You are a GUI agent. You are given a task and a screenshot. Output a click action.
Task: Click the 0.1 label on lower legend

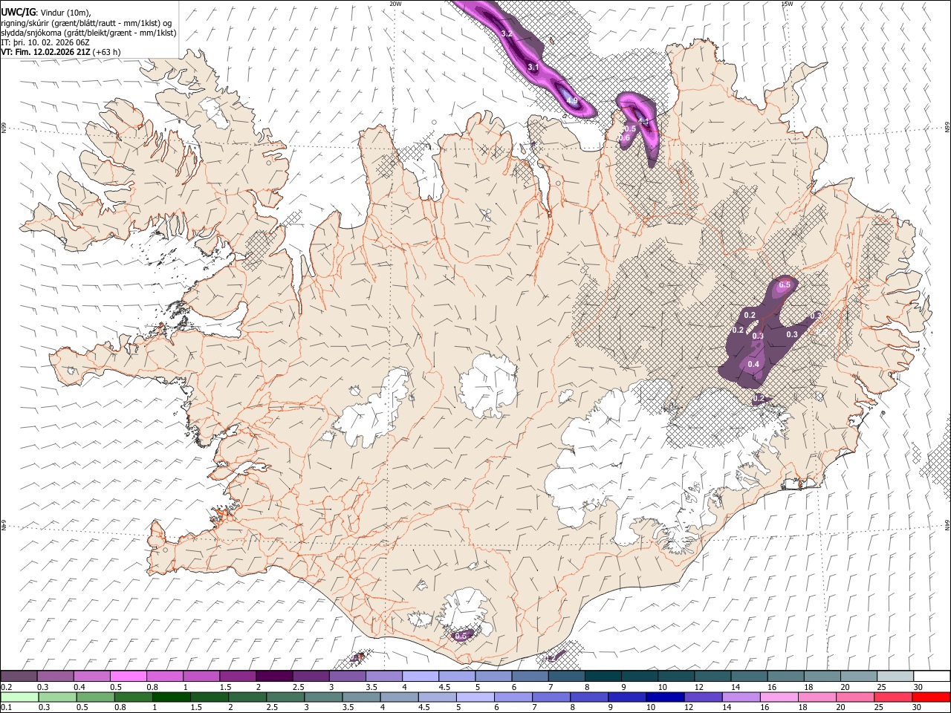pyautogui.click(x=7, y=708)
